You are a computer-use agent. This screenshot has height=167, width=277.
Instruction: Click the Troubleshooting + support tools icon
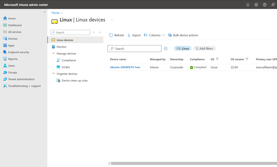coord(5,86)
